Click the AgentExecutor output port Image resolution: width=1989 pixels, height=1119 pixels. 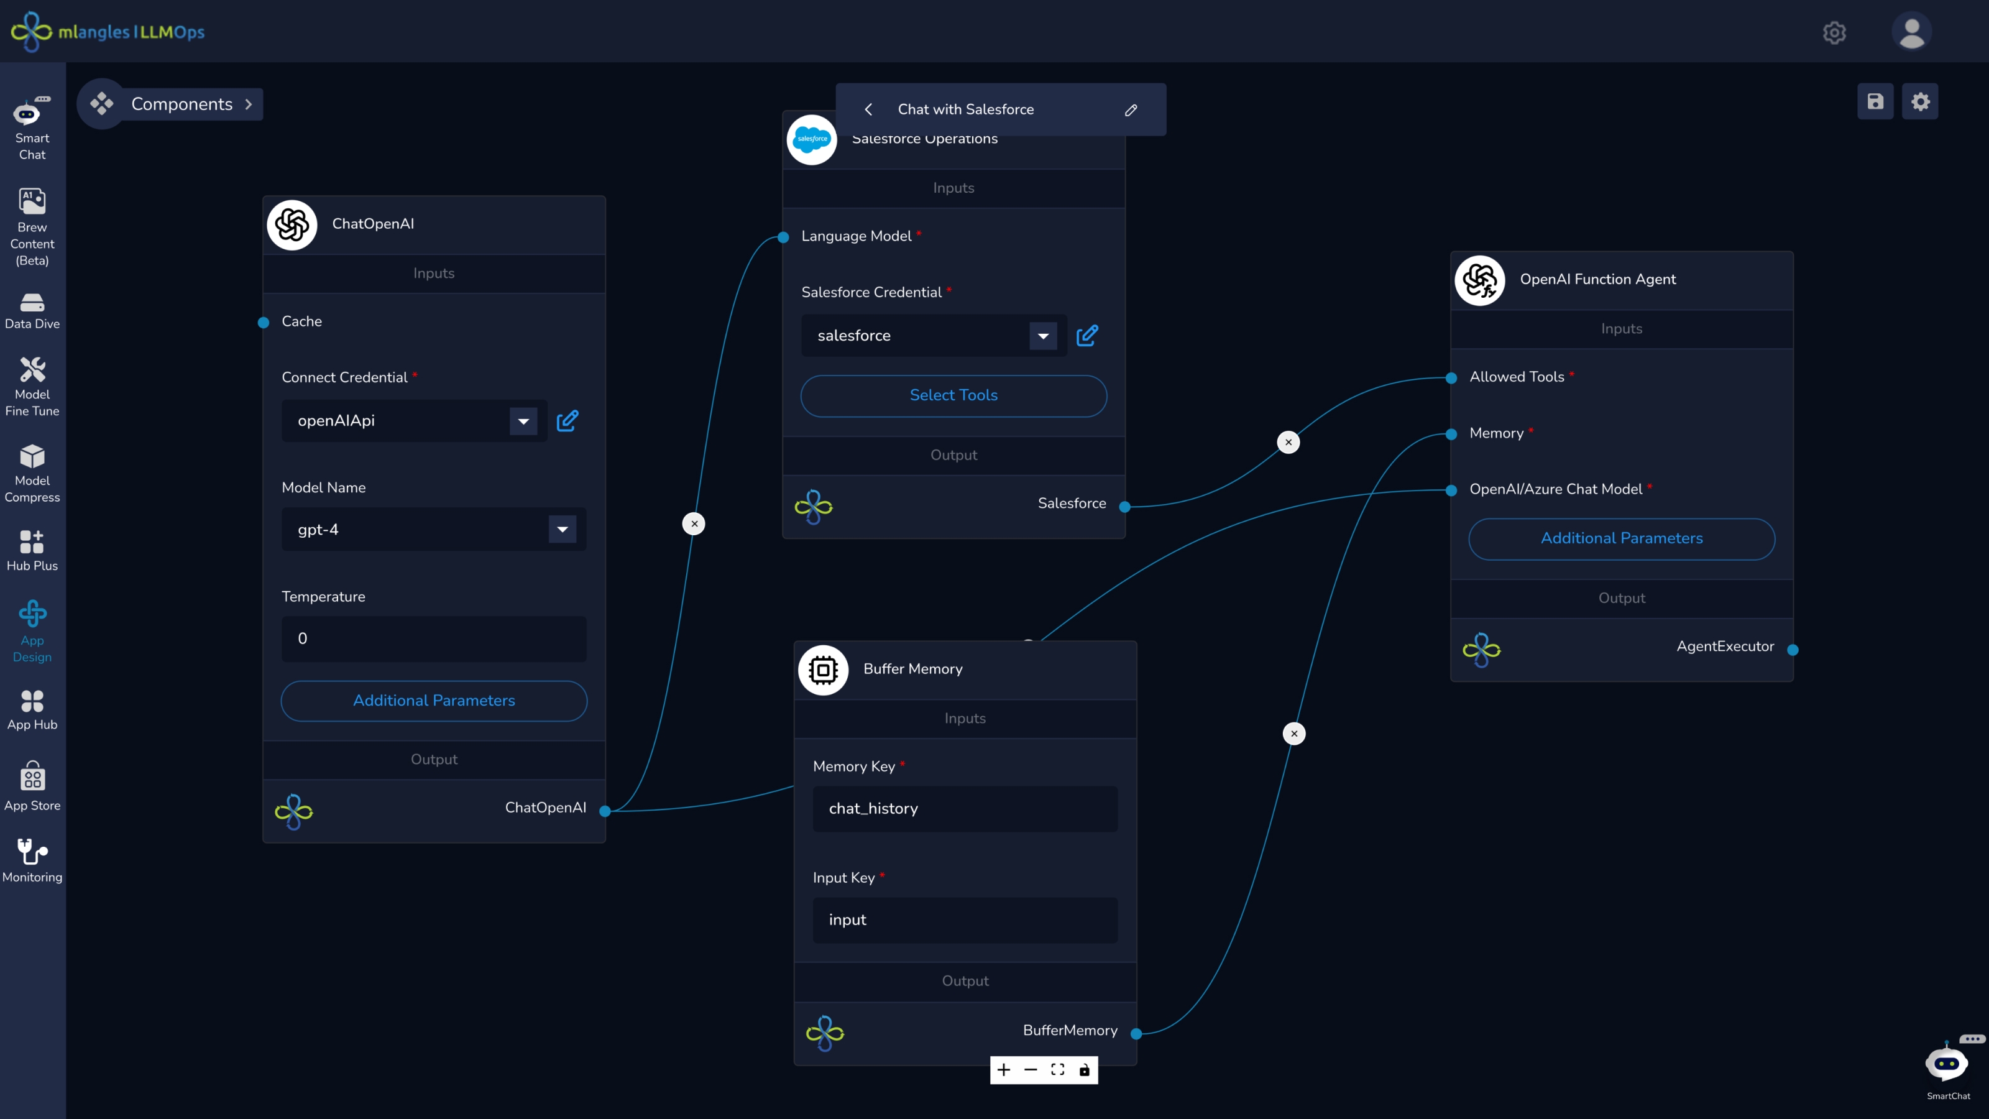tap(1793, 650)
